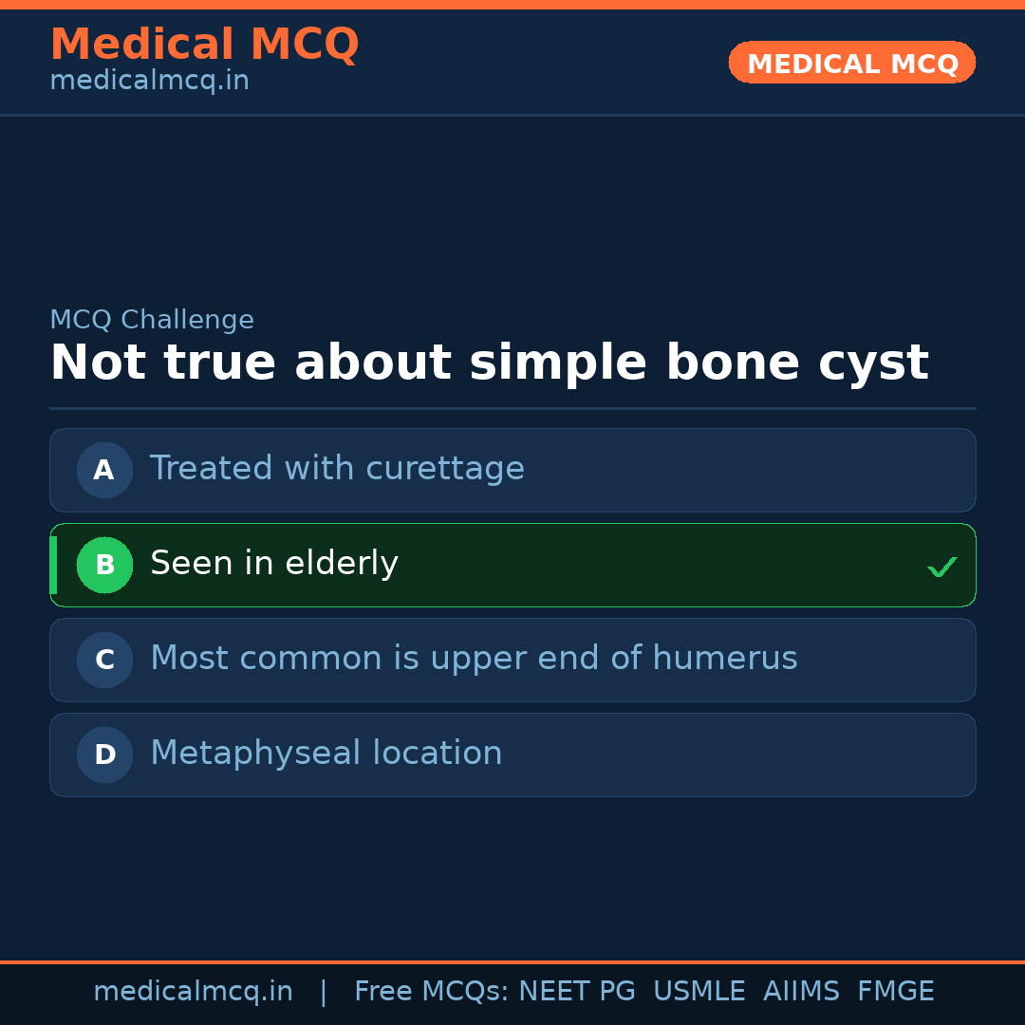Click 'AIIMS' in the footer
Image resolution: width=1025 pixels, height=1025 pixels.
801,992
